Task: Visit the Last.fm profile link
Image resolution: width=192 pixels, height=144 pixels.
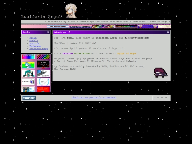Action: click(34, 43)
